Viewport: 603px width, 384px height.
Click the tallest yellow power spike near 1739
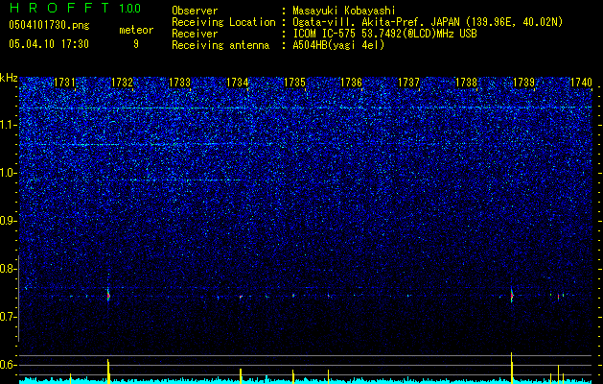[x=512, y=368]
